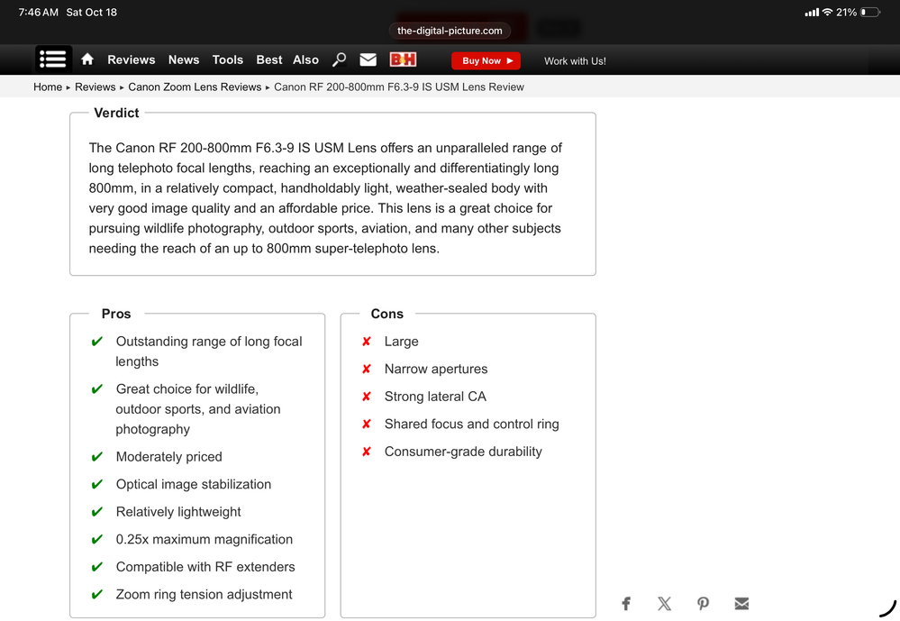The width and height of the screenshot is (900, 621).
Task: Open the Best menu
Action: pyautogui.click(x=269, y=59)
